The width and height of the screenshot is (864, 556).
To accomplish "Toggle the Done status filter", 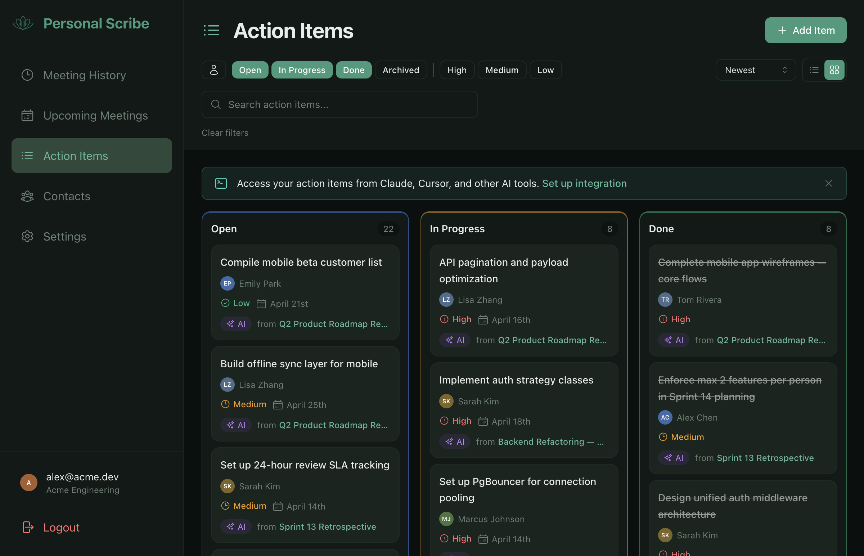I will point(353,70).
